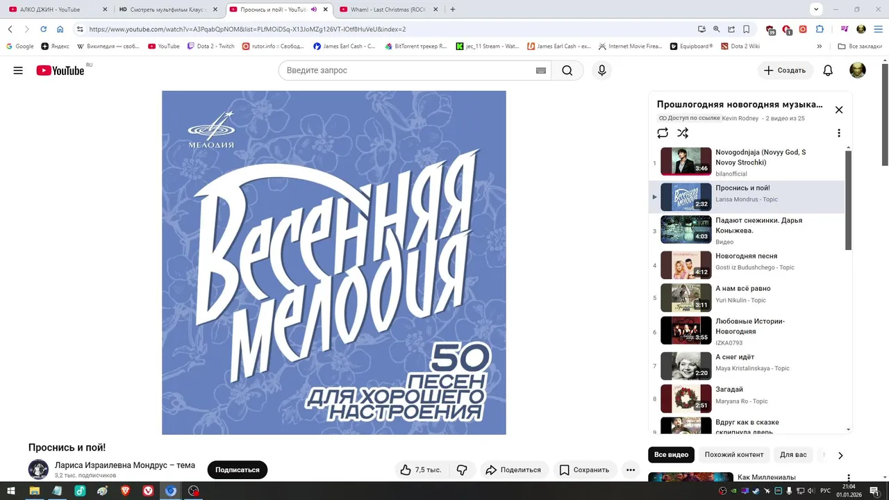This screenshot has height=500, width=889.
Task: Click the YouTube search magnifier button
Action: pos(567,70)
